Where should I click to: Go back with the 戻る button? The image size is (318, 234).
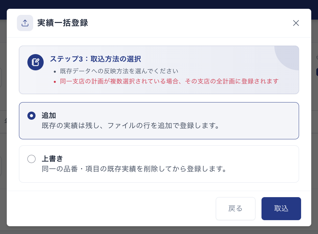point(235,208)
